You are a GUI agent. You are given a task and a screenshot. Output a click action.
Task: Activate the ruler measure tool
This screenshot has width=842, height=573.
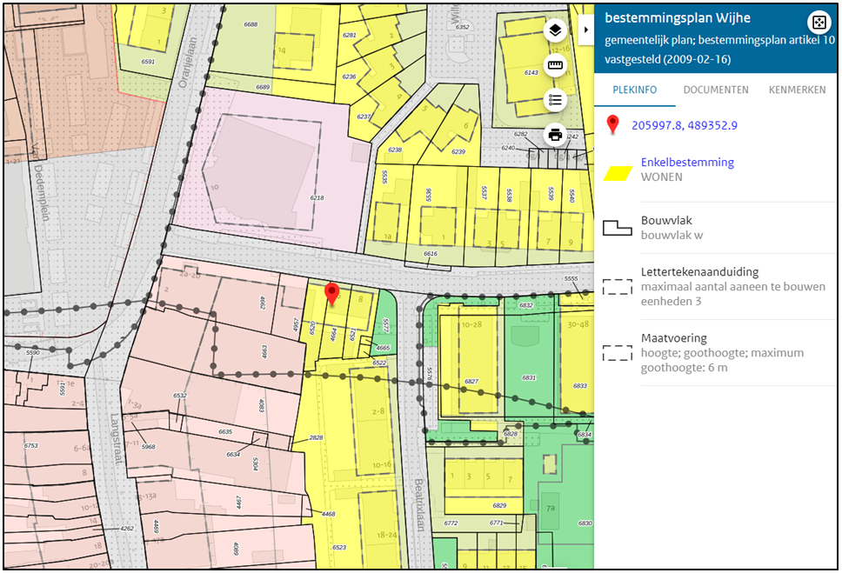click(x=555, y=65)
